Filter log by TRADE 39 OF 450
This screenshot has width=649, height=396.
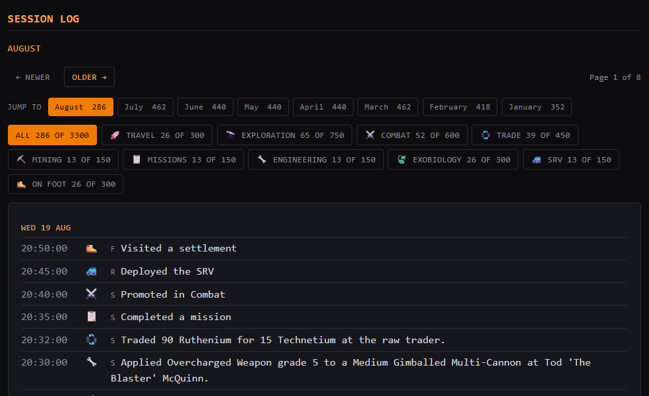click(x=525, y=135)
